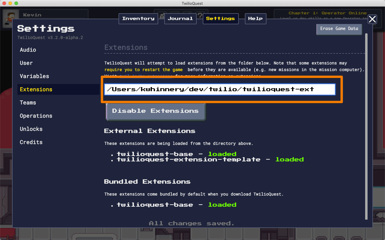This screenshot has width=385, height=240.
Task: Open the Unlocks section
Action: pos(31,129)
